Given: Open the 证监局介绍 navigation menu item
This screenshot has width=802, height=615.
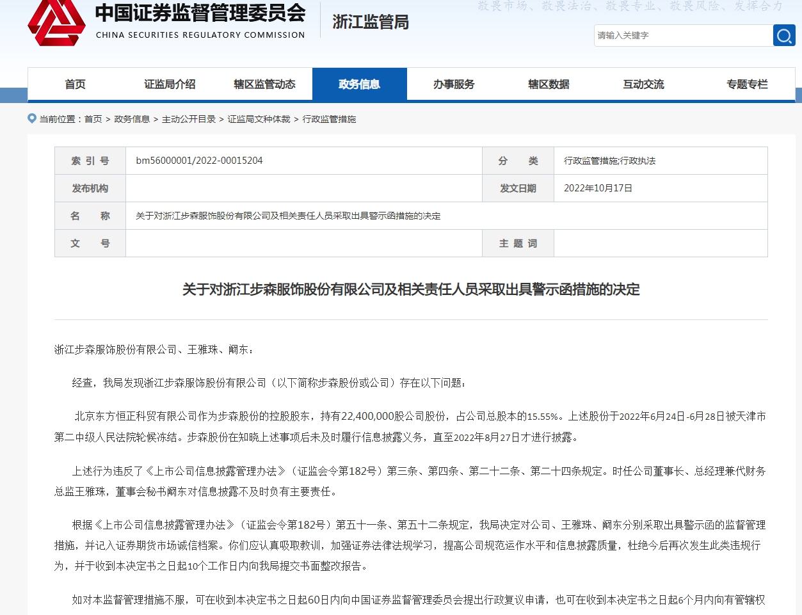Looking at the screenshot, I should [x=169, y=84].
